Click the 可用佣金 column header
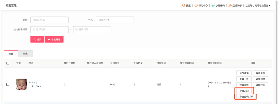The image size is (278, 104). pos(115,63)
